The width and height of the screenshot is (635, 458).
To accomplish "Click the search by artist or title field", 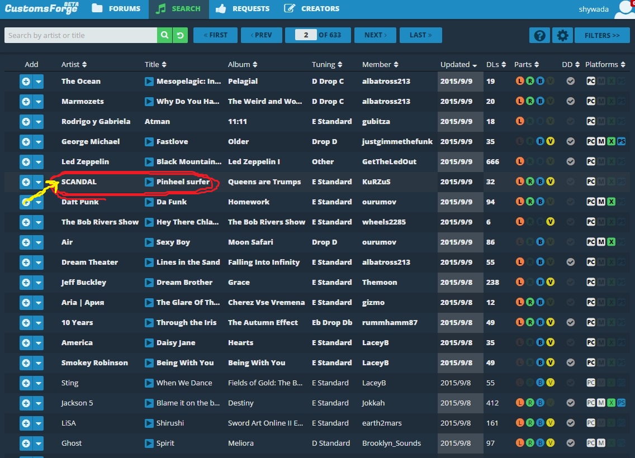I will (x=80, y=35).
